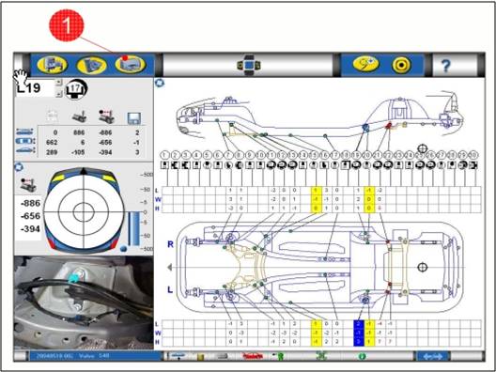Select the L19 point number field
496x372 pixels.
point(35,88)
